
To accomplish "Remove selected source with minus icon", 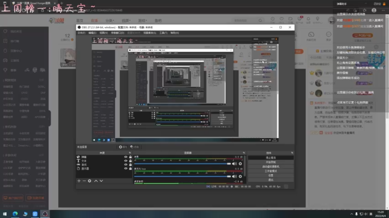I will (84, 181).
